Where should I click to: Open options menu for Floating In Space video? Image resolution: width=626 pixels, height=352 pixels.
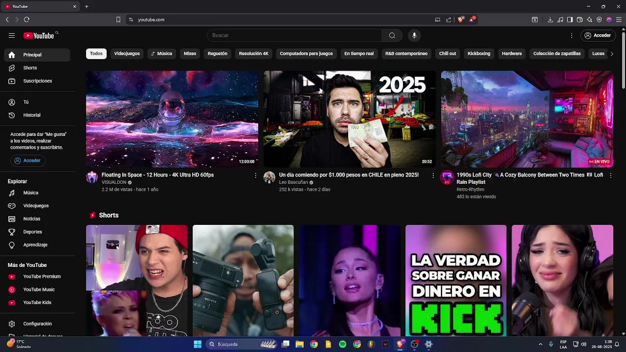(x=255, y=175)
